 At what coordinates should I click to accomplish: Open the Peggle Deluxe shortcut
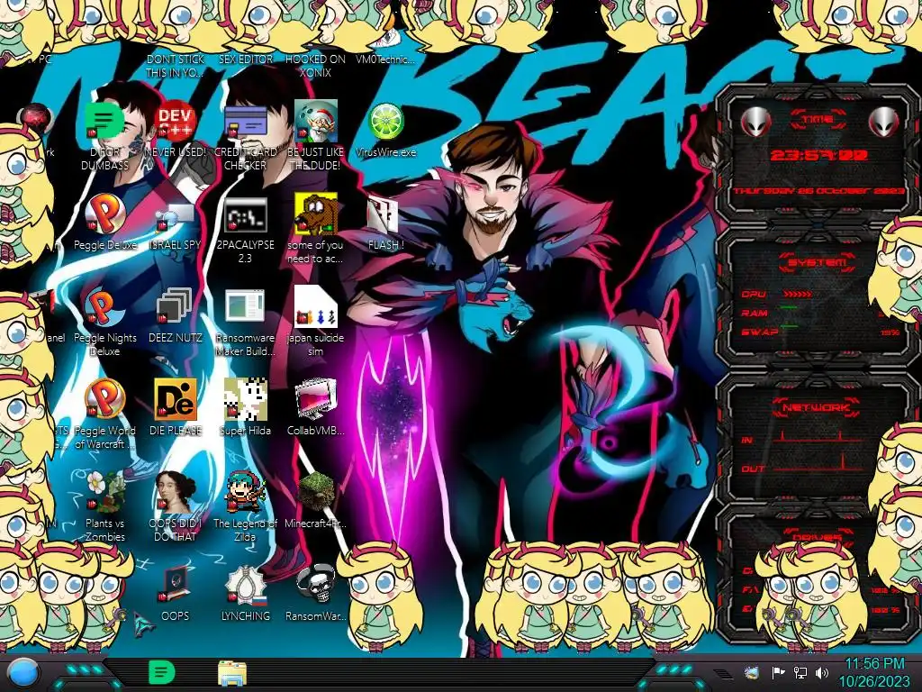[x=104, y=214]
